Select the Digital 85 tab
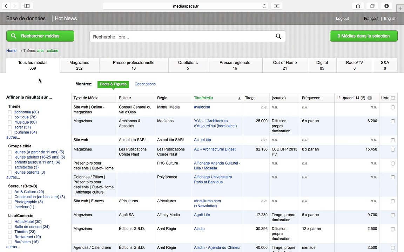The image size is (404, 252). (x=322, y=65)
